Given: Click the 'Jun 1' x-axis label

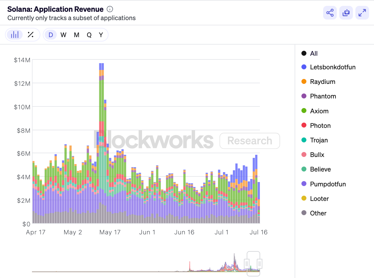Looking at the screenshot, I should 147,232.
